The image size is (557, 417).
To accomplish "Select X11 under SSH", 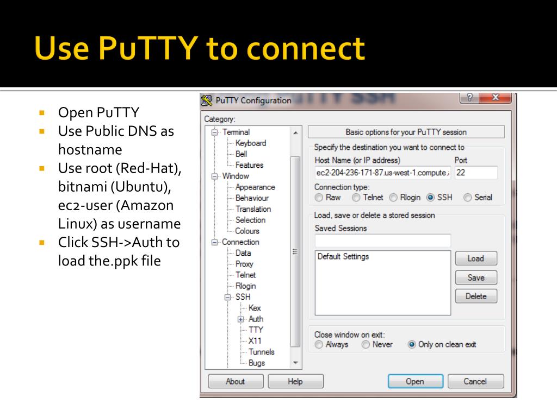I will pos(255,341).
